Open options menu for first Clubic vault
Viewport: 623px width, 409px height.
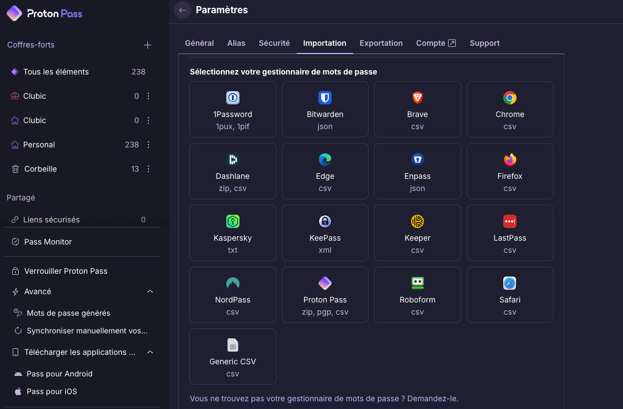(x=148, y=96)
